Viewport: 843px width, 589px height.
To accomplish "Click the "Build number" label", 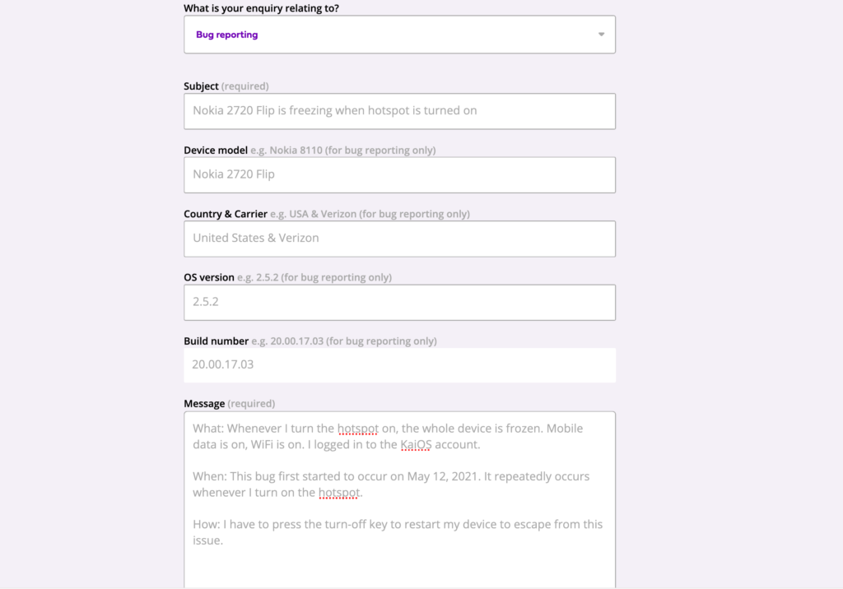I will (x=217, y=341).
